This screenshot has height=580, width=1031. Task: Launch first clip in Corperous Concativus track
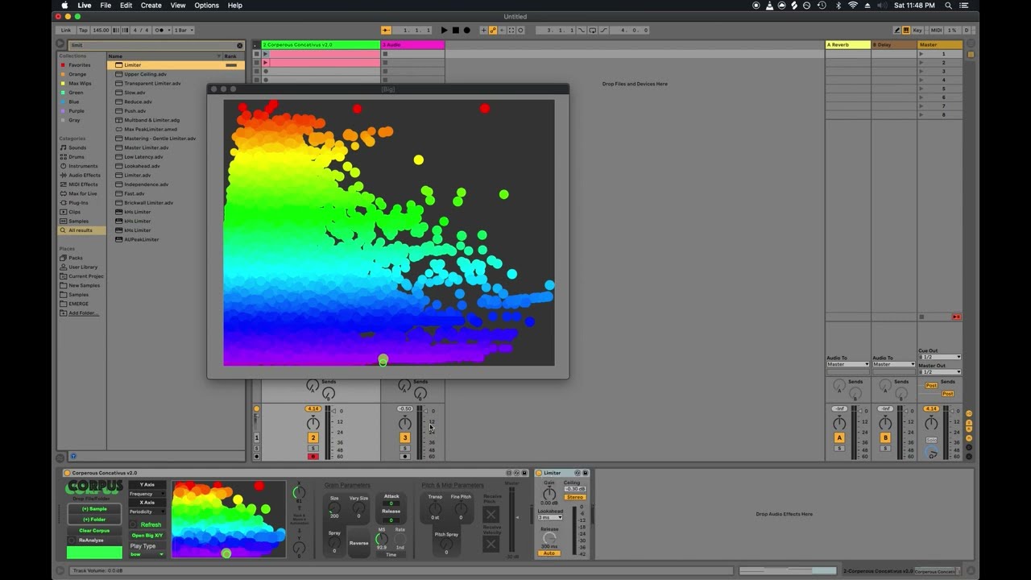tap(266, 54)
